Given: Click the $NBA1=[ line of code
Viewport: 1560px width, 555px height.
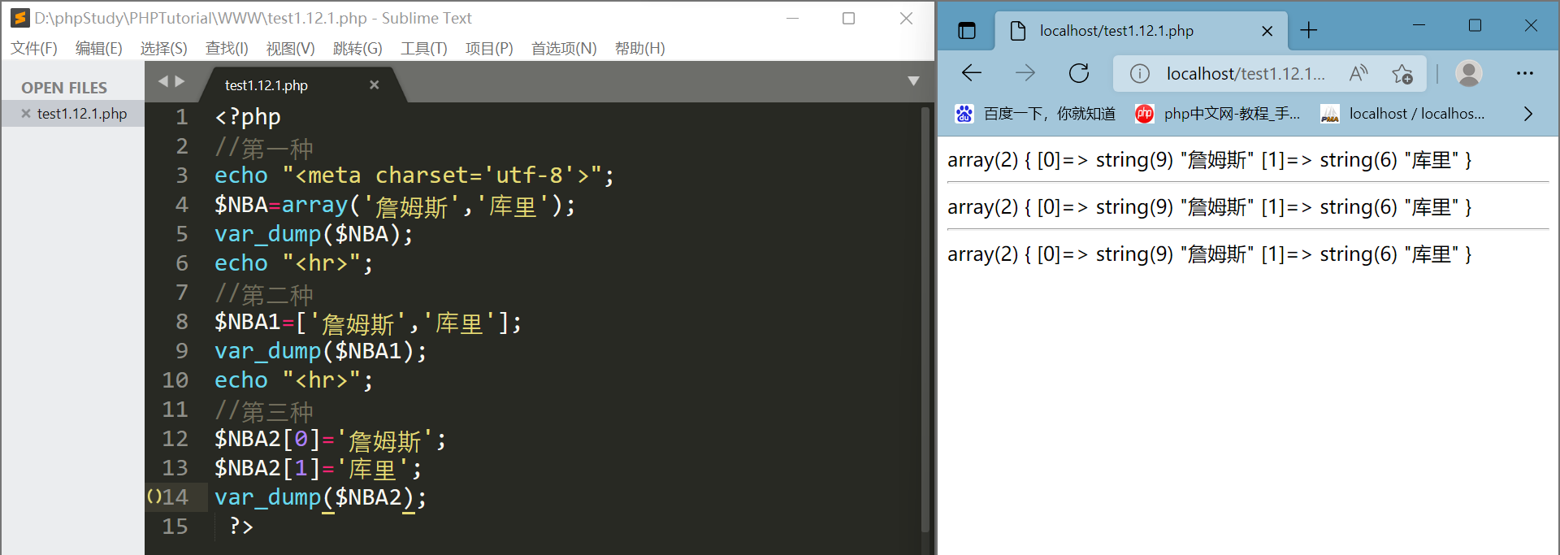Looking at the screenshot, I should tap(368, 323).
